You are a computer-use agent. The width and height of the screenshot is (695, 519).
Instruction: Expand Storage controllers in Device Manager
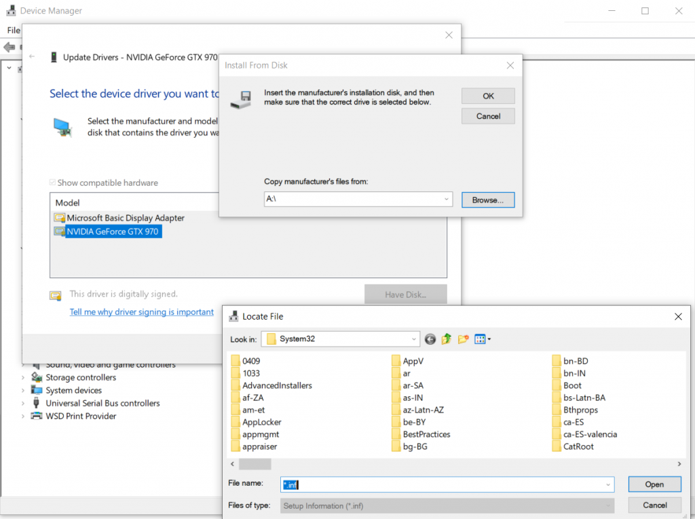[x=23, y=378]
